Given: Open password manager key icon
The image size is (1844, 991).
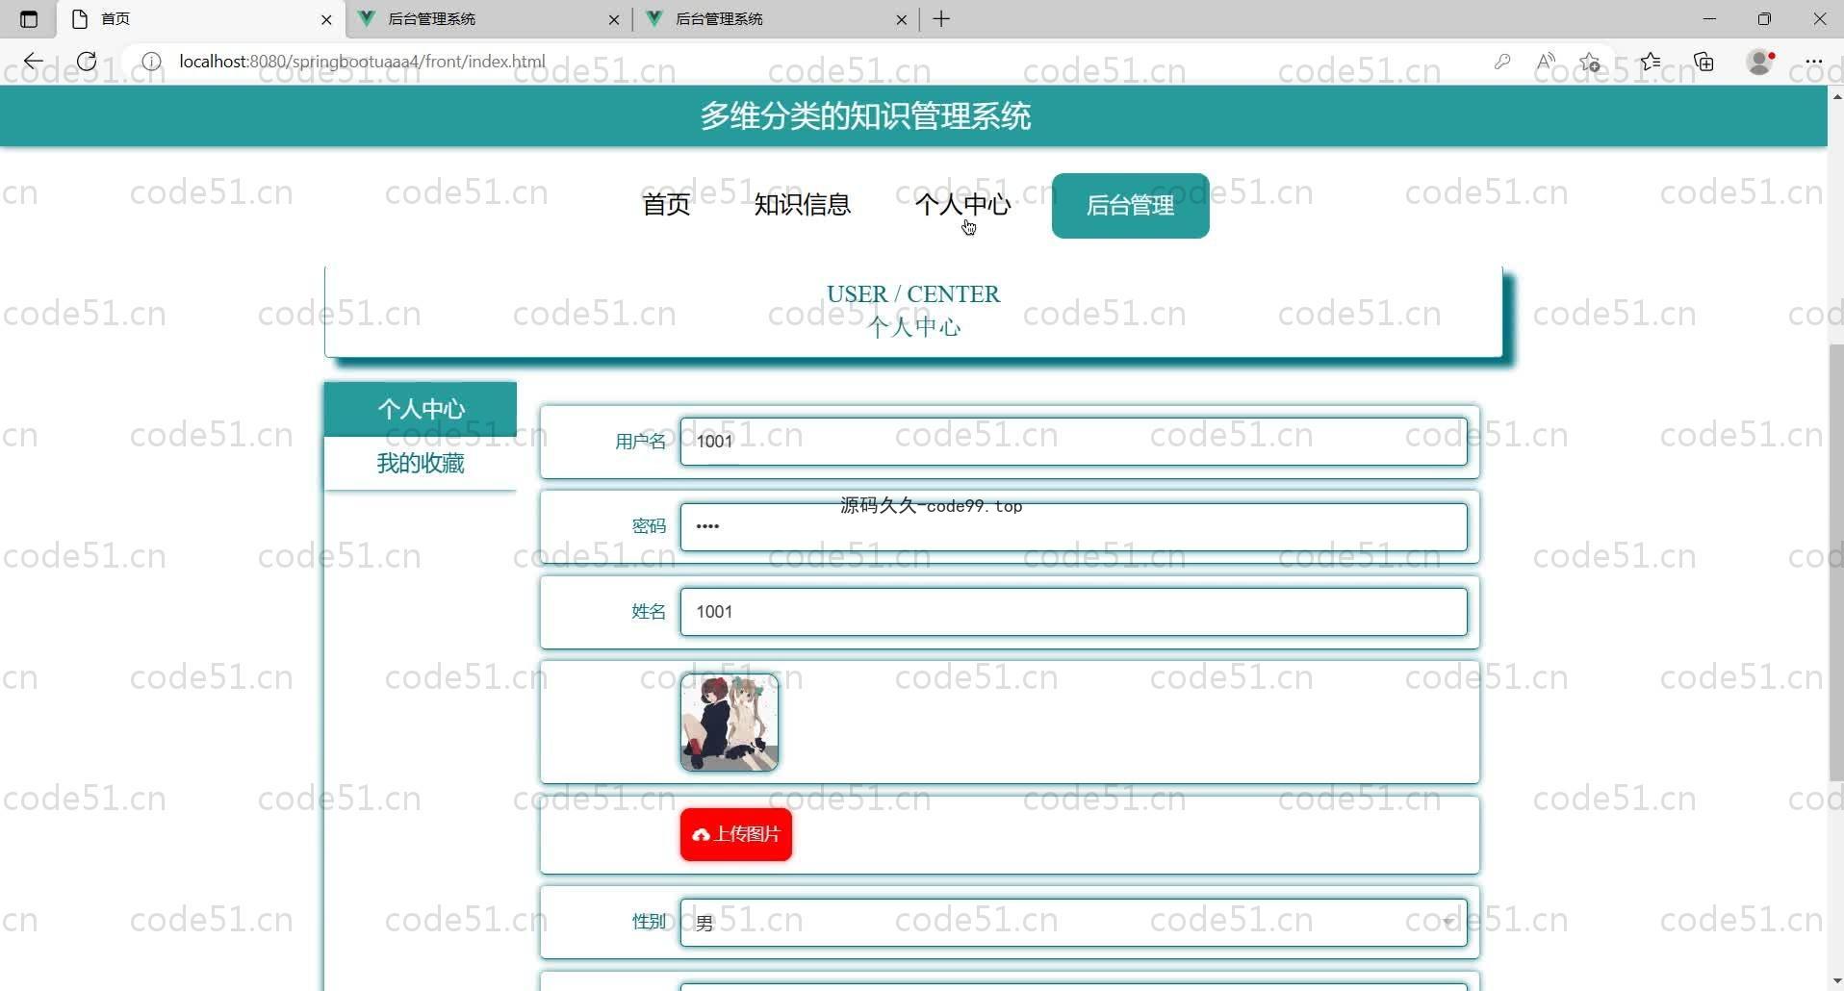Looking at the screenshot, I should [1502, 62].
